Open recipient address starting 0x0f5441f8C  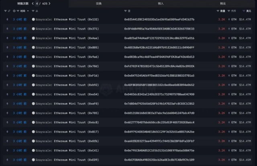point(159,19)
